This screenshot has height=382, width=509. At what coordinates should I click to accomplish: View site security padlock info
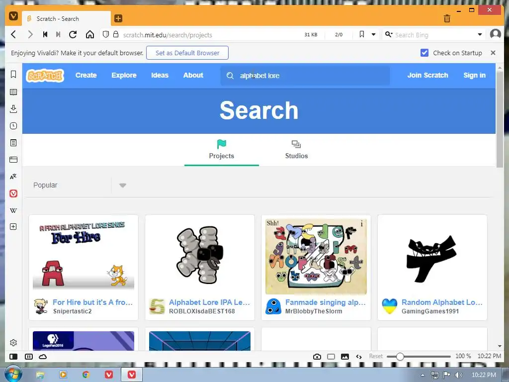click(115, 34)
